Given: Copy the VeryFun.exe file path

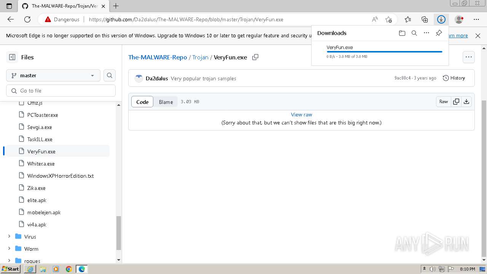Looking at the screenshot, I should [255, 57].
